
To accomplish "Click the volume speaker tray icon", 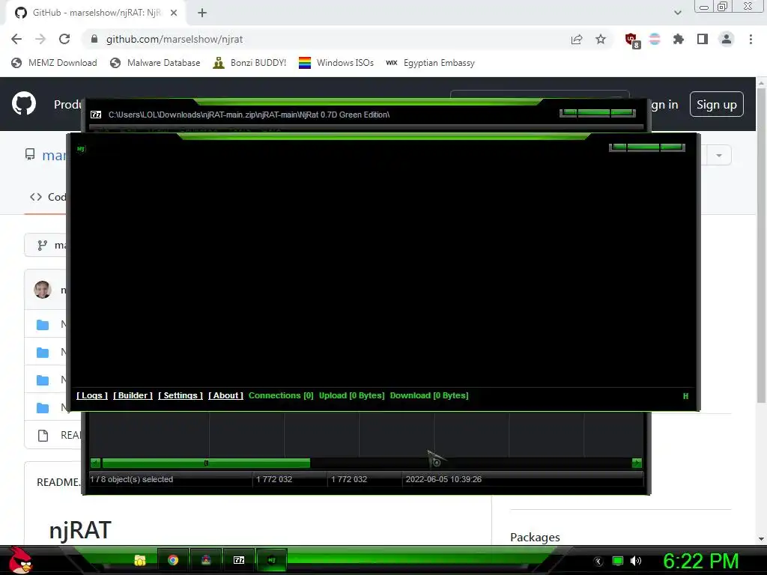I will click(635, 561).
